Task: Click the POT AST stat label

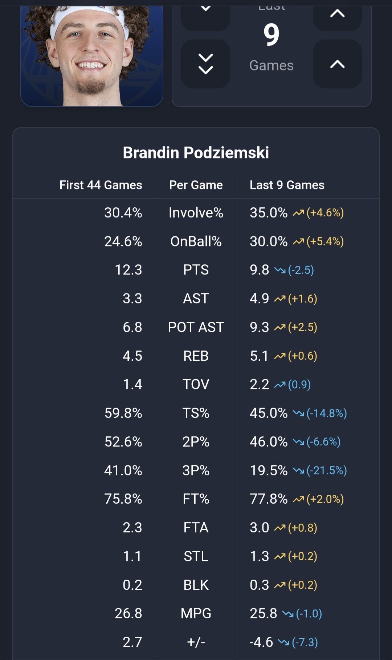Action: (196, 327)
